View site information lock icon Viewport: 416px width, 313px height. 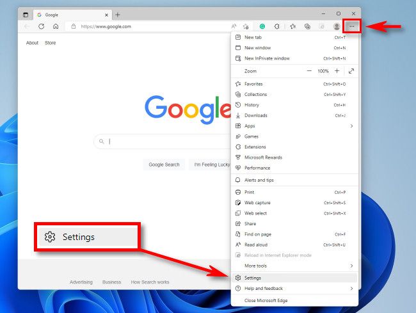pos(74,26)
